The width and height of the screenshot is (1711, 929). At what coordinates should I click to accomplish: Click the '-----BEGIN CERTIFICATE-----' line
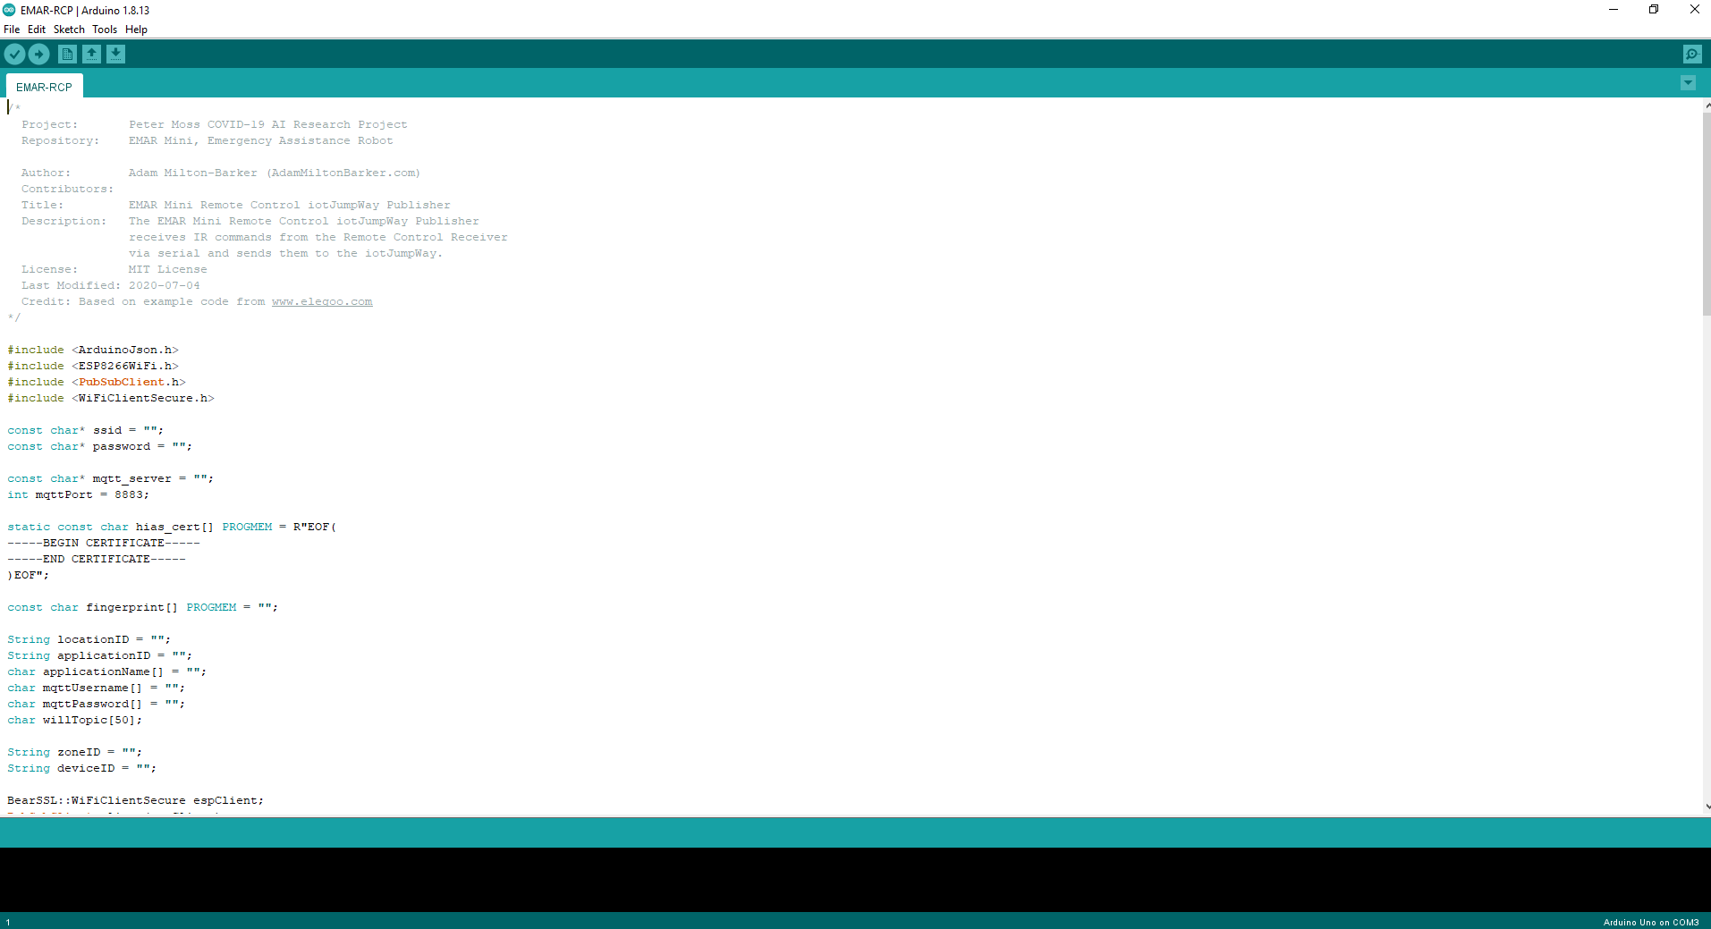[104, 544]
